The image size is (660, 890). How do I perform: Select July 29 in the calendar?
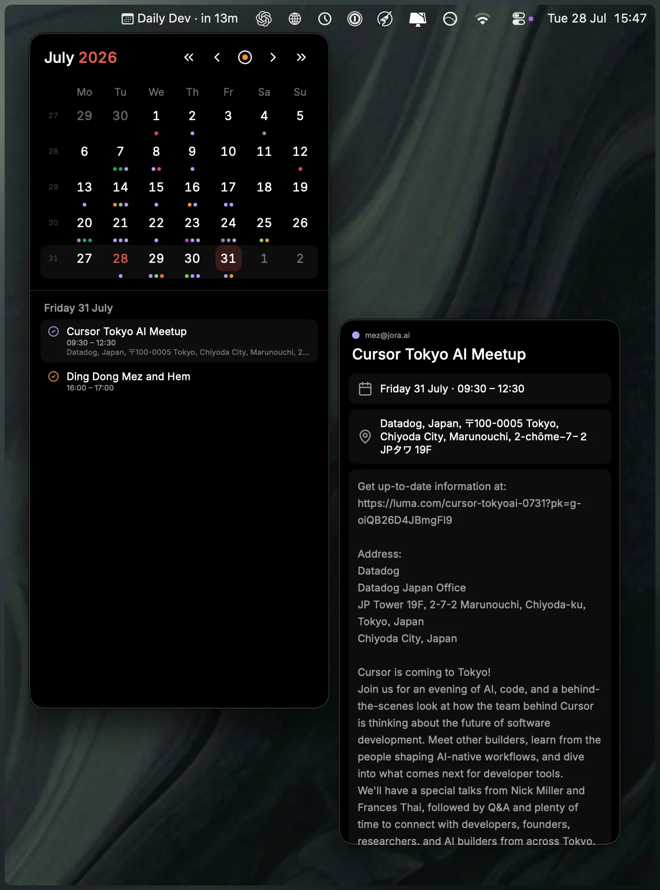pyautogui.click(x=156, y=258)
